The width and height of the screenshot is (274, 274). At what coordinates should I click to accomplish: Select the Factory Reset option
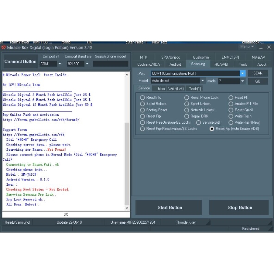[x=142, y=110]
